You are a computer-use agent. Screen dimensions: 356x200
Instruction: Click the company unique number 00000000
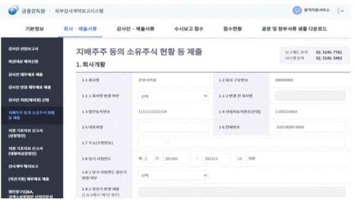pyautogui.click(x=284, y=80)
